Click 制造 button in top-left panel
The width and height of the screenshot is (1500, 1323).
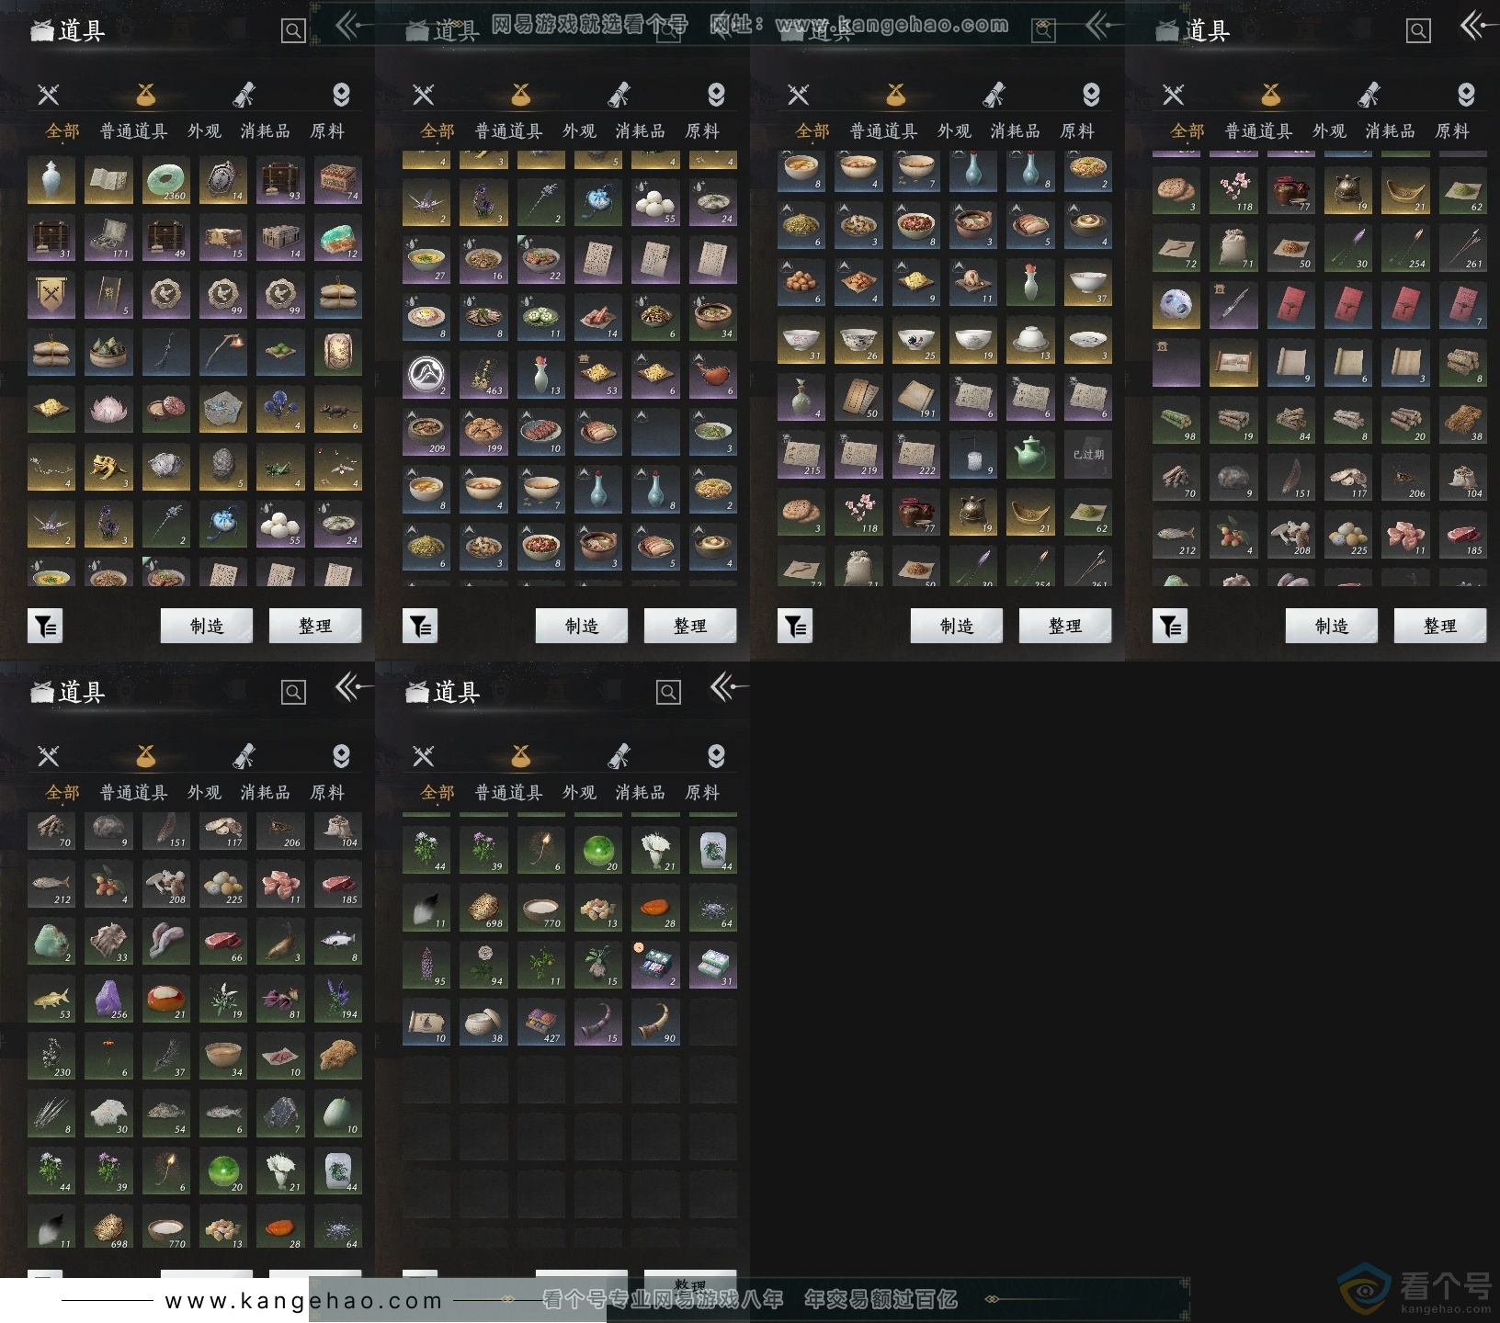[207, 626]
